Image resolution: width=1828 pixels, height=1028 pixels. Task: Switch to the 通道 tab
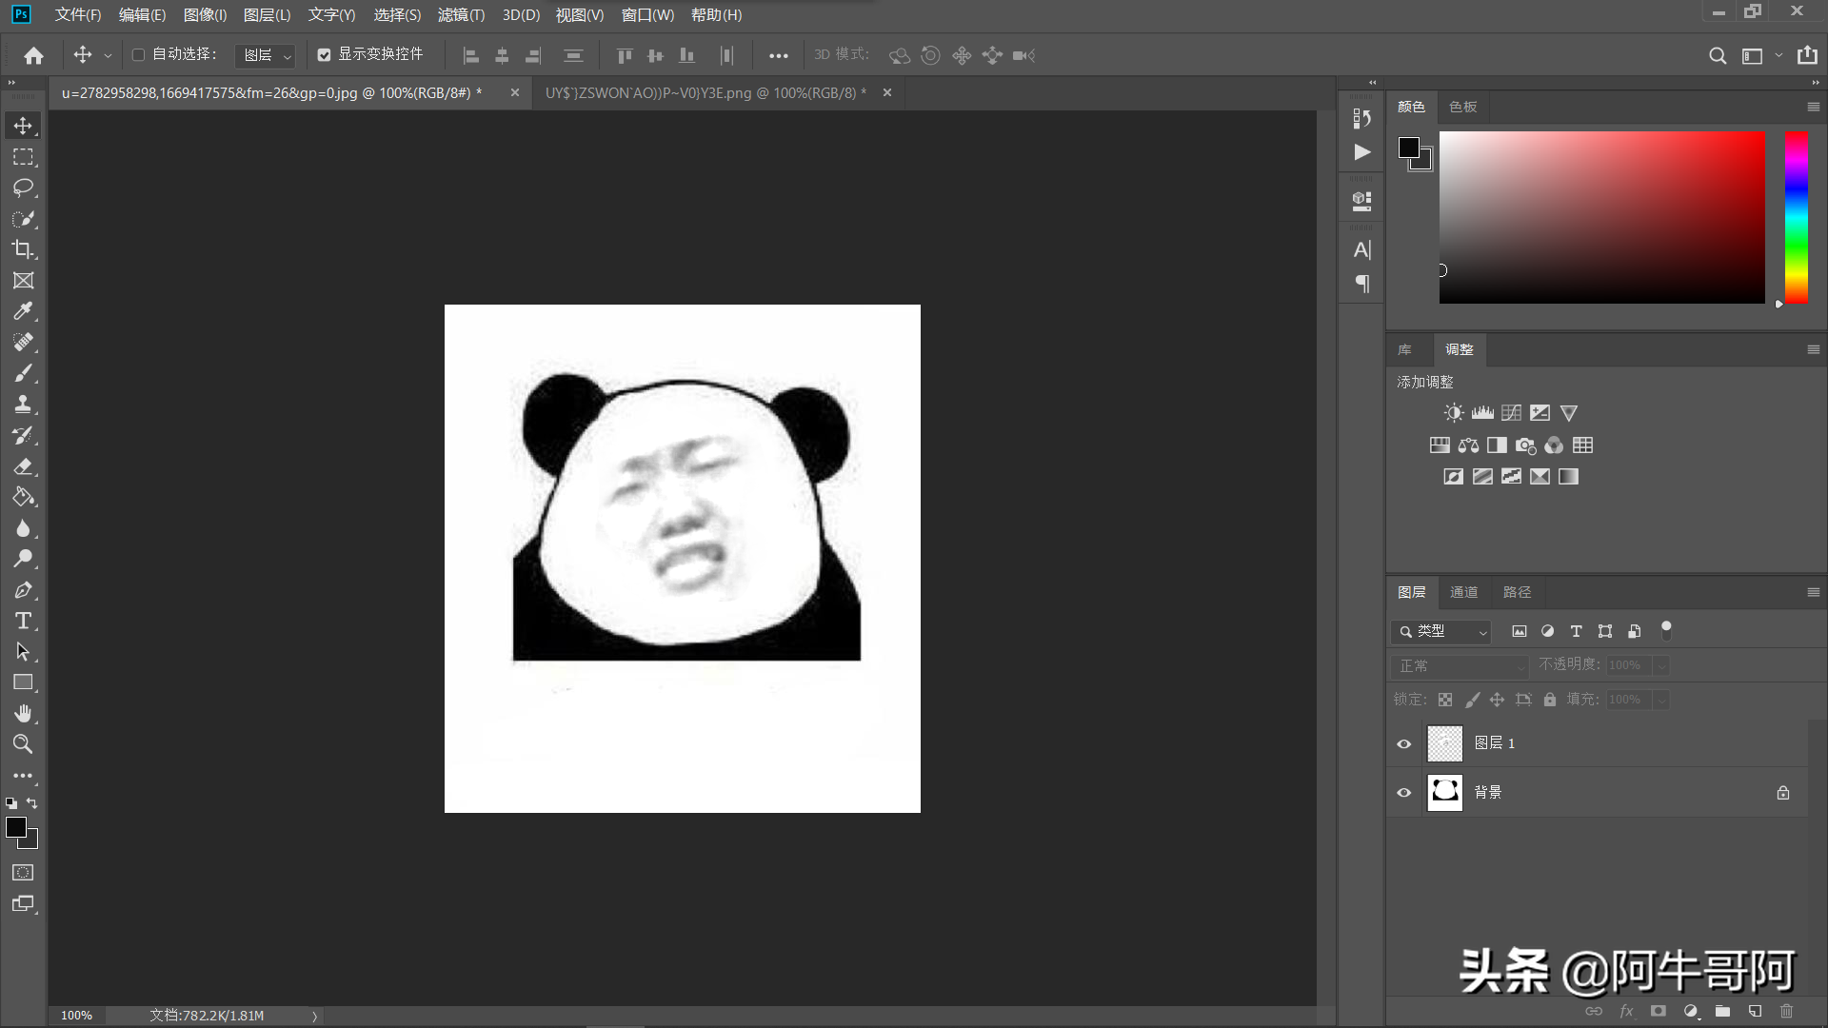coord(1463,592)
